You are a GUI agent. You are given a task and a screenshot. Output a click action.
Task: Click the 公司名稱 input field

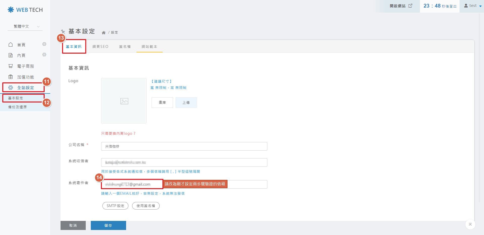(x=184, y=146)
